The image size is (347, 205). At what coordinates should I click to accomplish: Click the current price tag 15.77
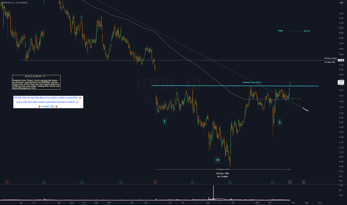341,82
